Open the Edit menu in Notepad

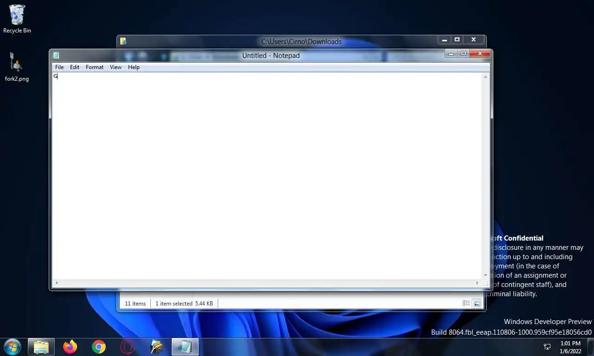75,67
